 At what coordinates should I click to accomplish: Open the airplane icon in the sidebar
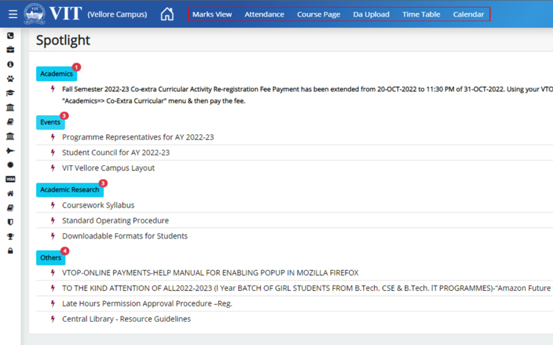click(10, 151)
